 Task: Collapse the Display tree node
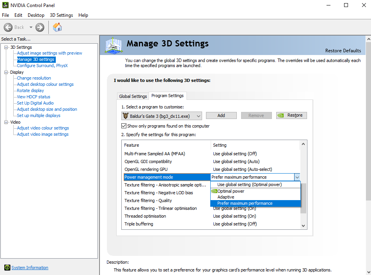click(x=6, y=72)
